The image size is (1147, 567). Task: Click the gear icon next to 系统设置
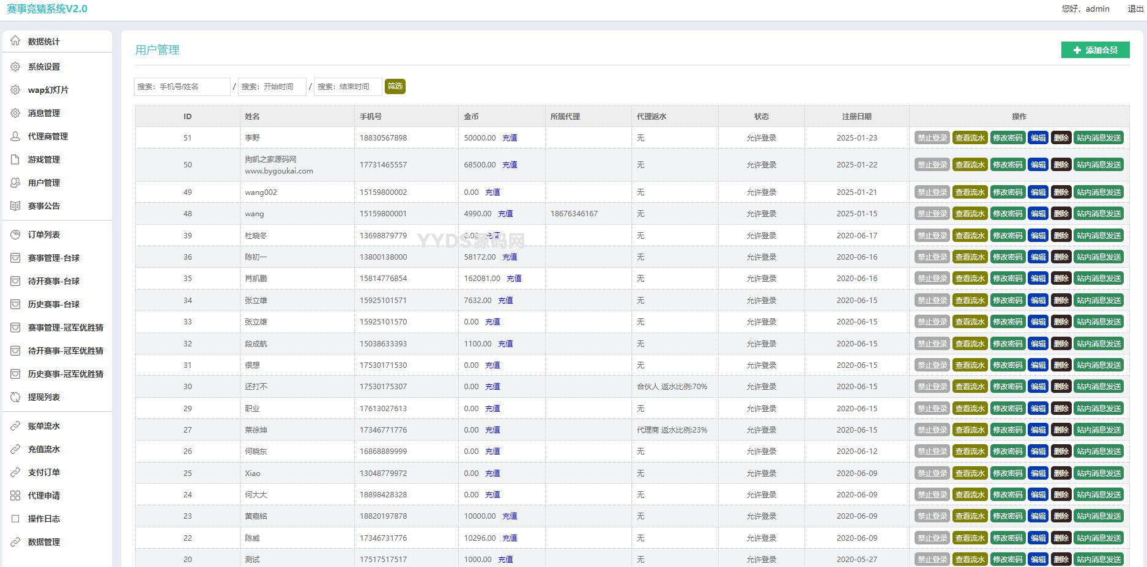pos(15,67)
